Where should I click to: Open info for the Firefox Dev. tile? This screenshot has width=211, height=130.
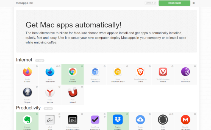tap(59, 66)
